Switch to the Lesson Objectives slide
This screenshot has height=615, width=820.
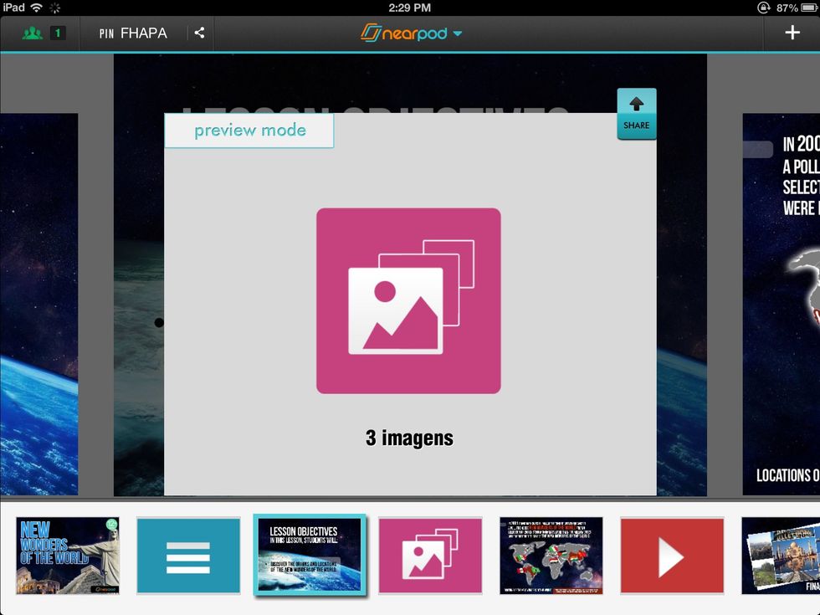coord(310,555)
